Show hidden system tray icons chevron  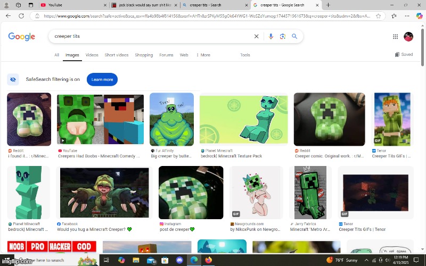366,260
